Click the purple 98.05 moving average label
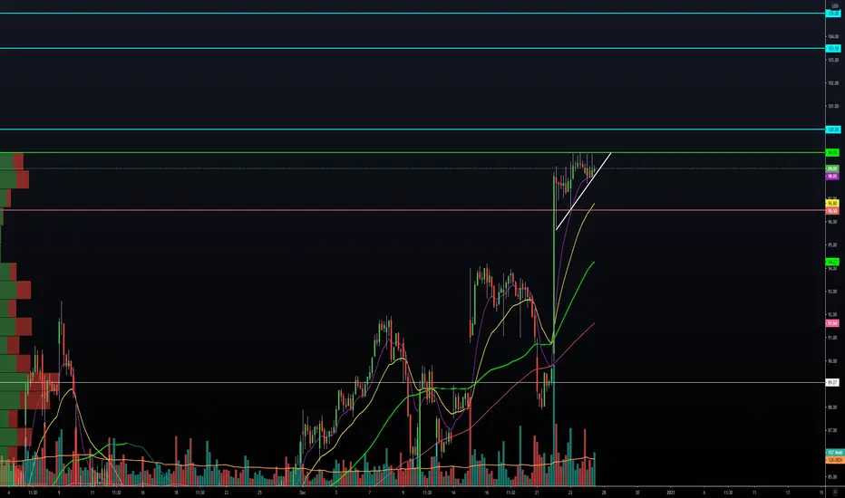The width and height of the screenshot is (845, 498). (x=832, y=177)
